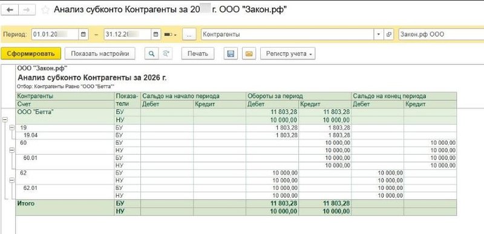
Task: Save the report with diskette icon
Action: [x=231, y=53]
